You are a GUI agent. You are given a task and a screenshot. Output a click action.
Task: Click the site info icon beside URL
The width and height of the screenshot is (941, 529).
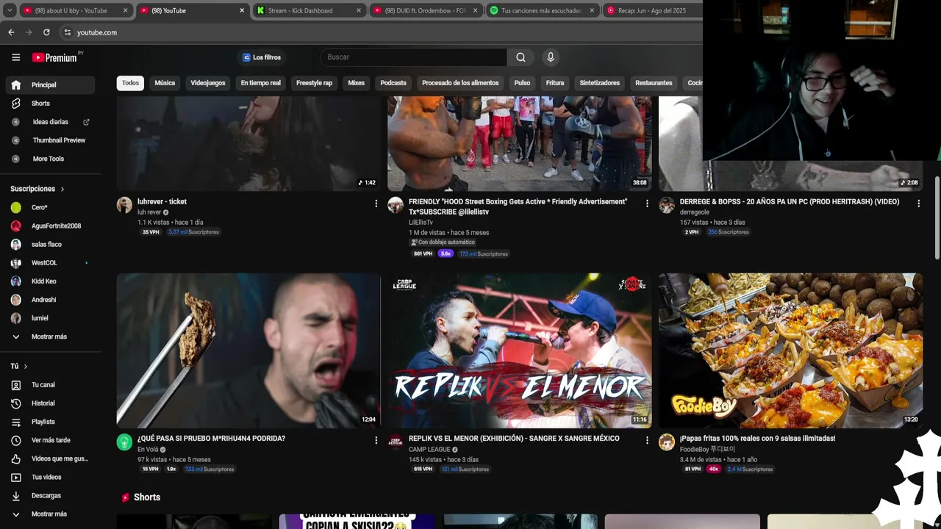[67, 32]
